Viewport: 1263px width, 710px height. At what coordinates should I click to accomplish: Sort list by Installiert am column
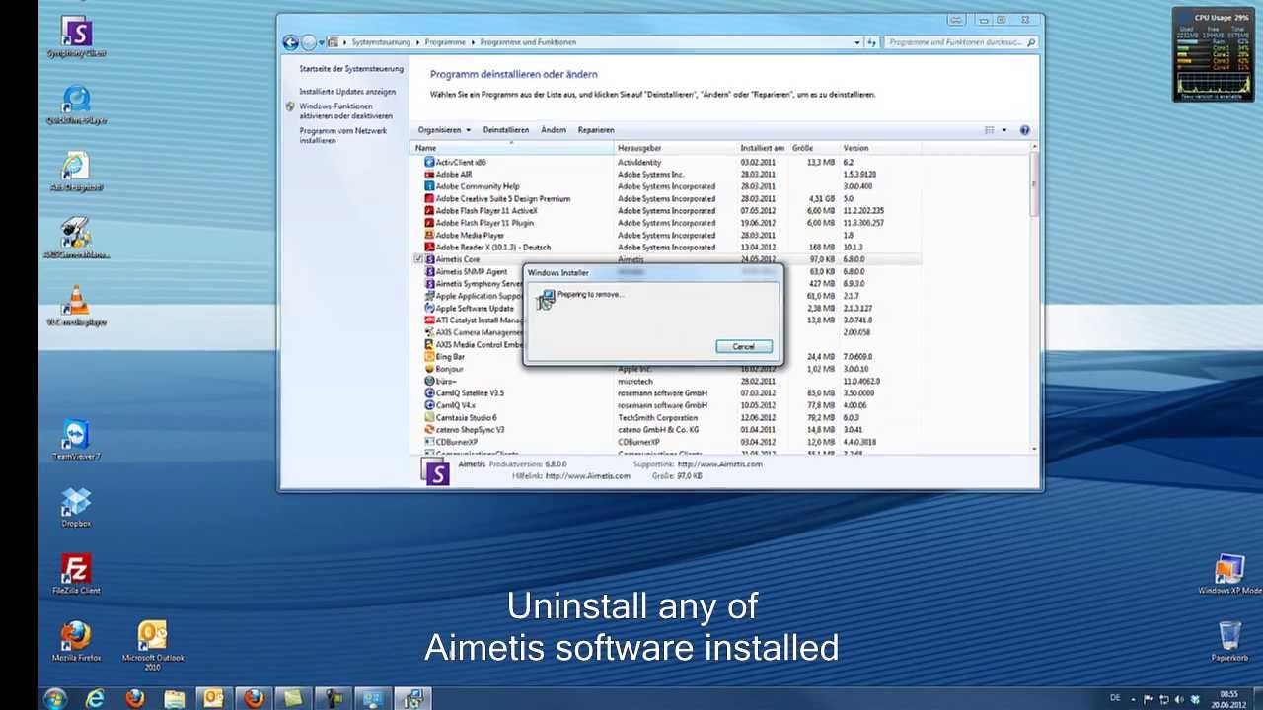tap(763, 148)
